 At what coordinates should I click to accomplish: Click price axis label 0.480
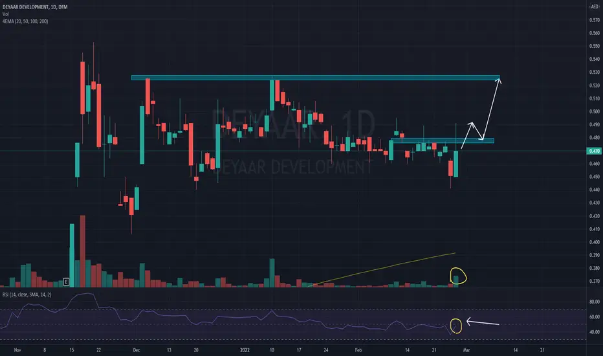(595, 138)
